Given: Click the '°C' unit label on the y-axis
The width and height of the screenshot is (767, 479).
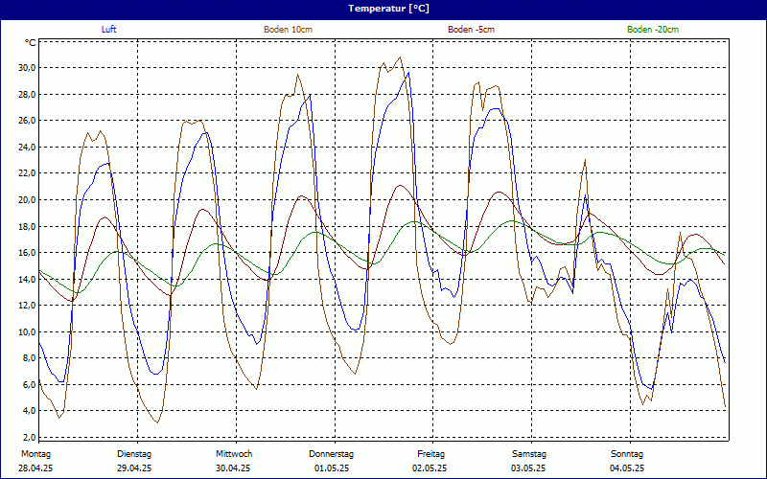Looking at the screenshot, I should 31,43.
